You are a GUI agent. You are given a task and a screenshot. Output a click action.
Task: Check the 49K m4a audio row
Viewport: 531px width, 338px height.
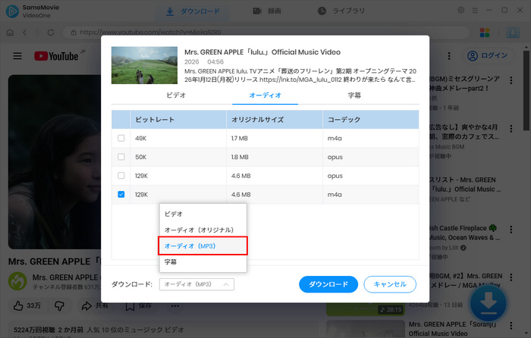121,138
